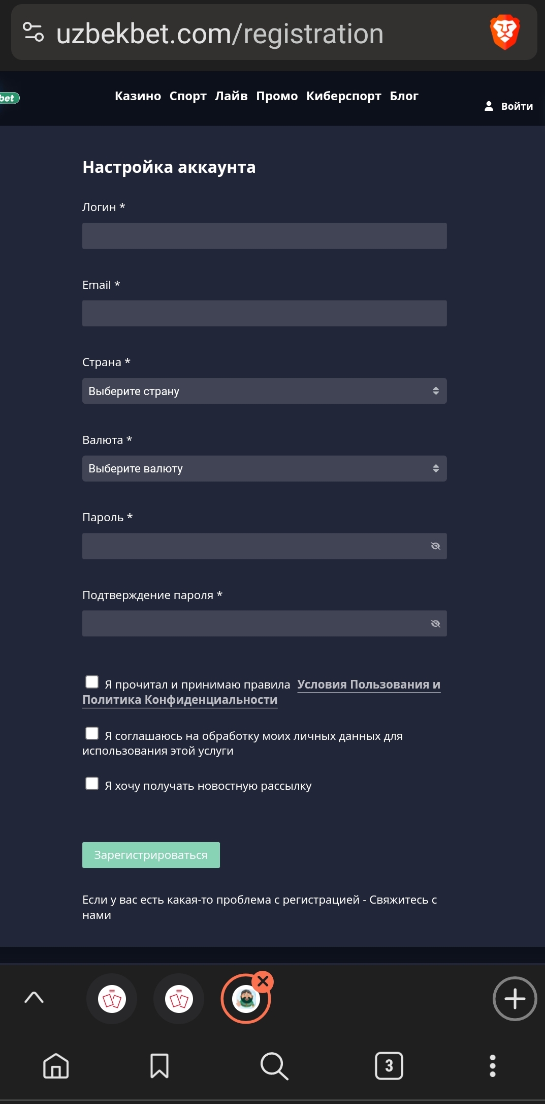This screenshot has width=545, height=1104.
Task: Open the tab switcher showing 3
Action: tap(389, 1065)
